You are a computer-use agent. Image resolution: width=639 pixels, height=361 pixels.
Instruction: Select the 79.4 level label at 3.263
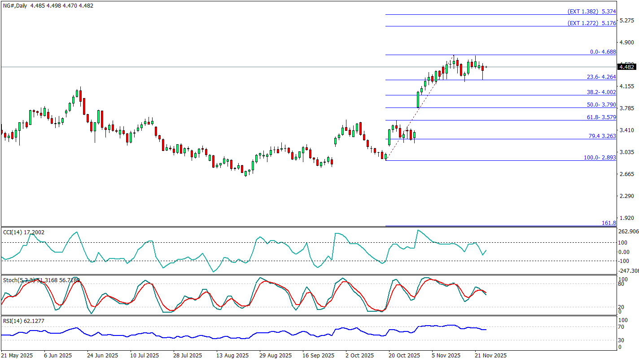coord(602,136)
